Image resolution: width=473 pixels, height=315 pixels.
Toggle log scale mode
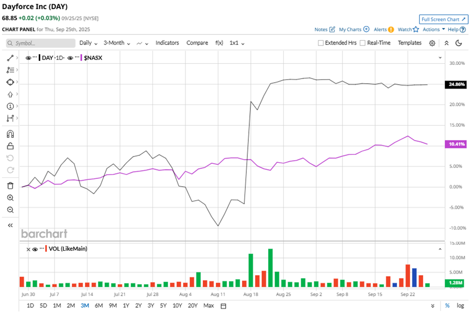point(460,306)
